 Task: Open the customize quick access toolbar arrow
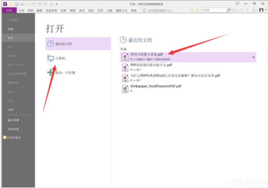pyautogui.click(x=57, y=4)
